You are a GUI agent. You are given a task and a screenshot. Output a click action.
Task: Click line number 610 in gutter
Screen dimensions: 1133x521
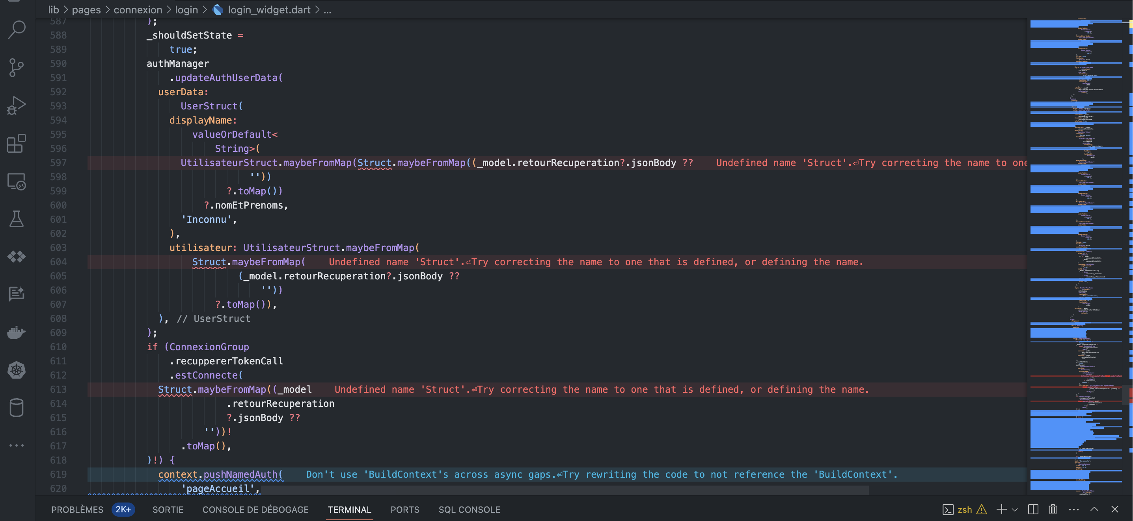(x=58, y=347)
